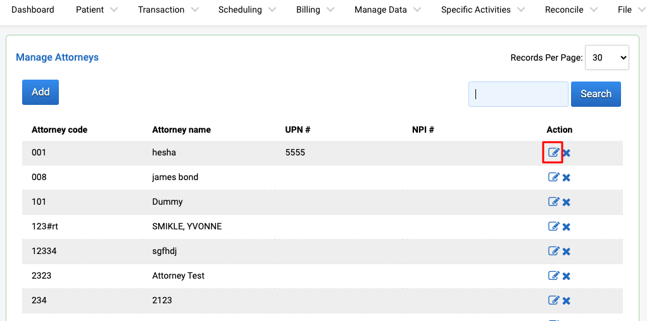Edit the Attorney Test record
Screen dimensions: 647x321
coord(553,276)
